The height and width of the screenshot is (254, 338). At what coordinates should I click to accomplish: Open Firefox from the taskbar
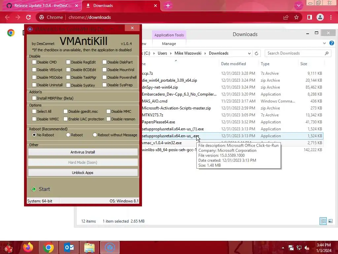[28, 247]
